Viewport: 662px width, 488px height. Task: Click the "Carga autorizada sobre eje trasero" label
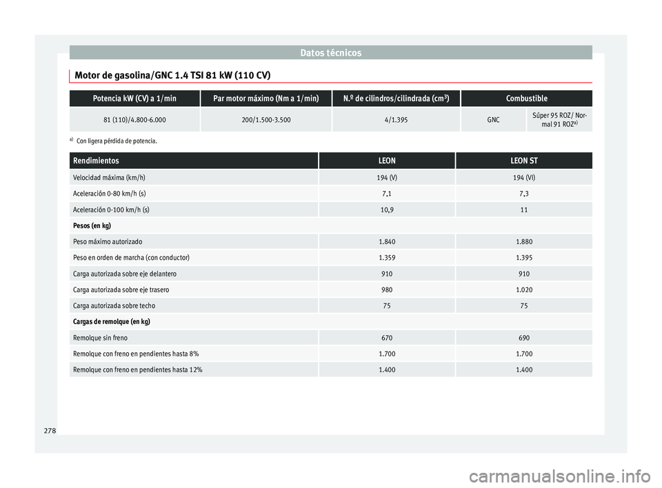pyautogui.click(x=121, y=290)
